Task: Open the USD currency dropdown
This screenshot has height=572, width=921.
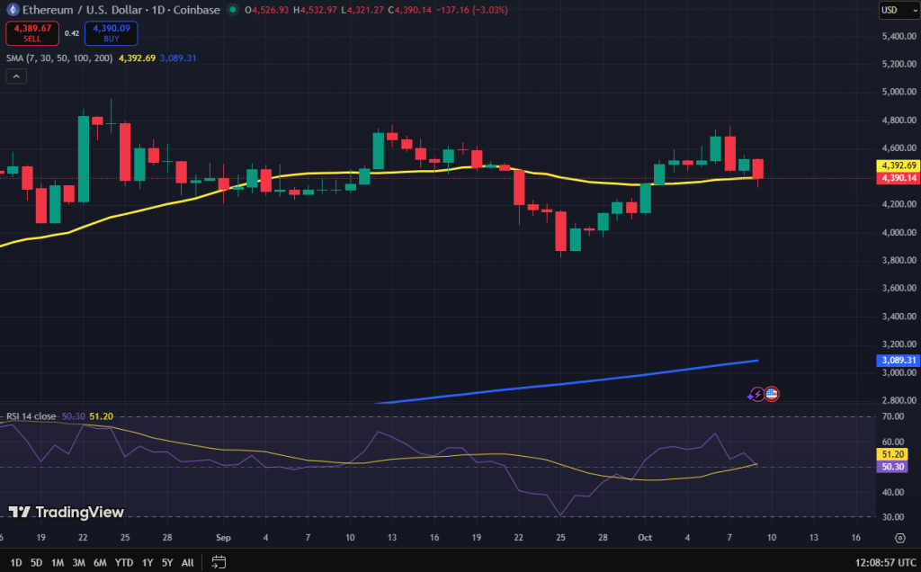Action: click(899, 9)
